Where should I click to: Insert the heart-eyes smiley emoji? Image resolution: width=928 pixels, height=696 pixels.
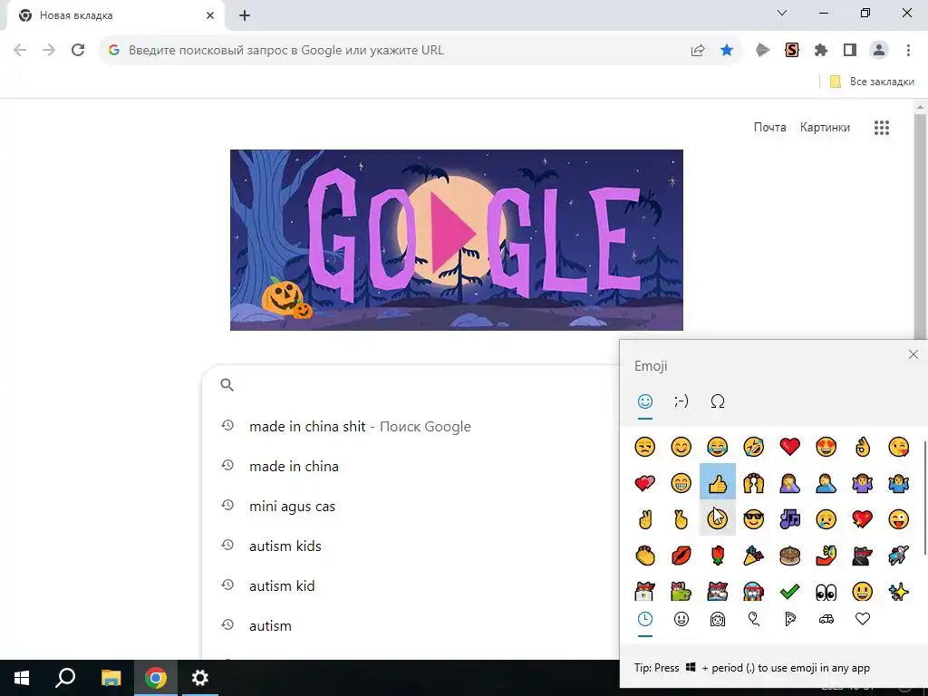tap(826, 446)
